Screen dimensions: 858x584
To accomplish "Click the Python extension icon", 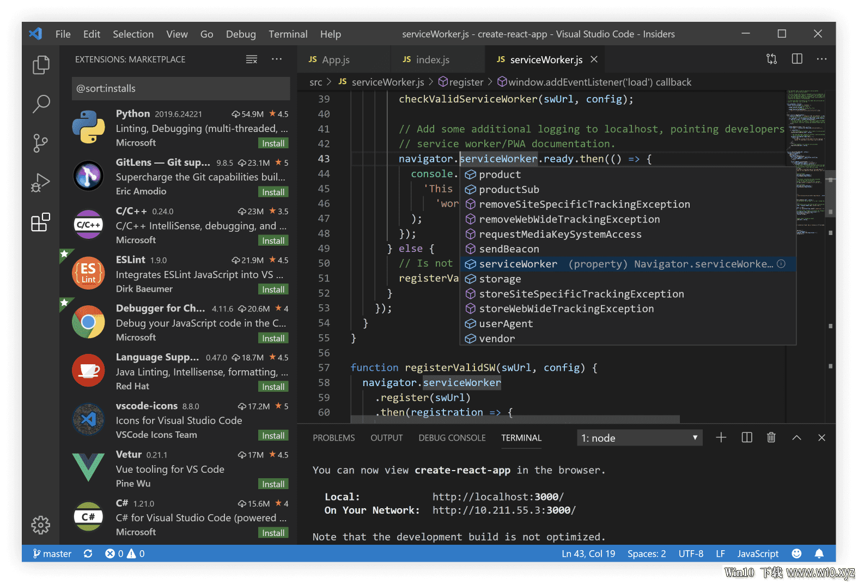I will [88, 127].
